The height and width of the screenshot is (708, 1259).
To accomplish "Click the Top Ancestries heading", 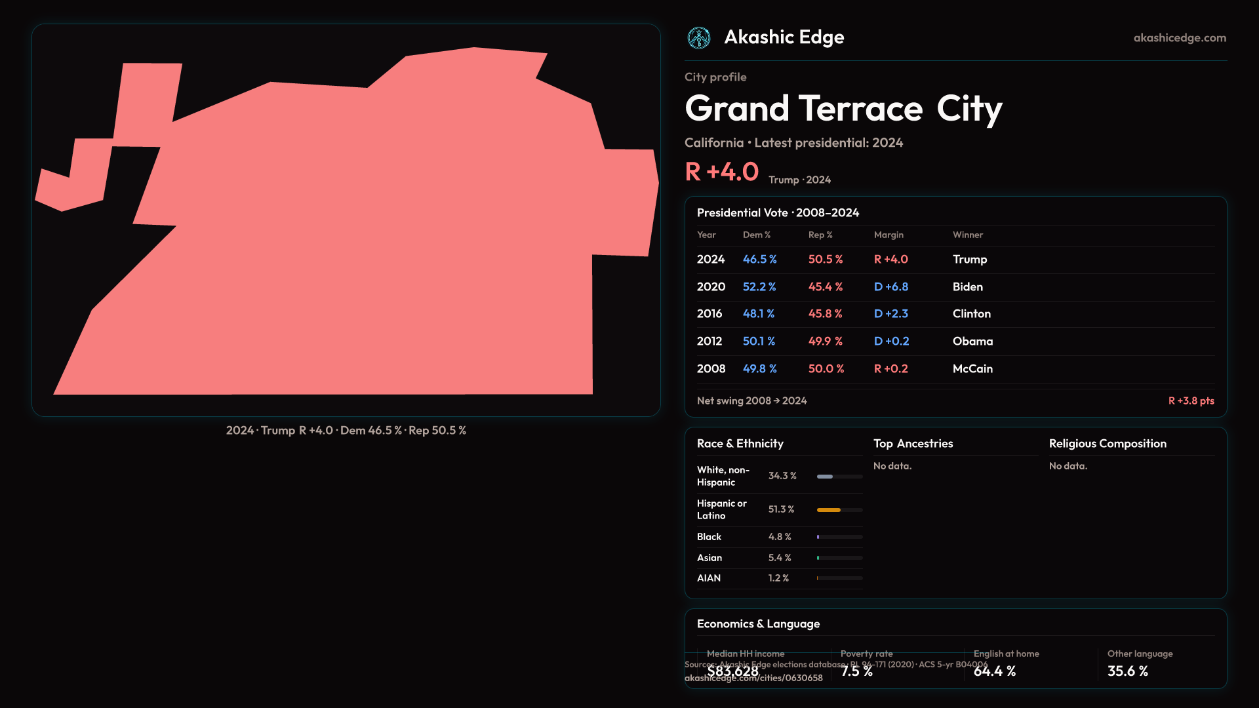I will [913, 444].
